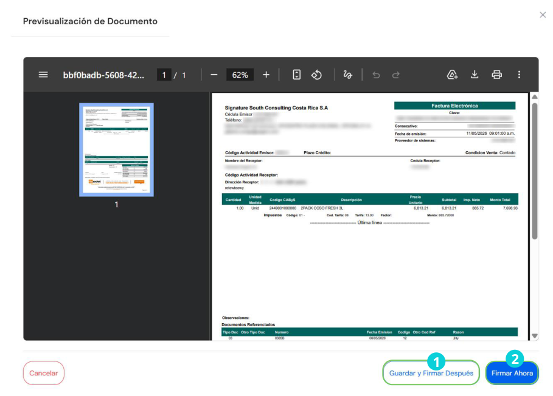Activate the draw annotation tool
The image size is (553, 396).
(348, 75)
